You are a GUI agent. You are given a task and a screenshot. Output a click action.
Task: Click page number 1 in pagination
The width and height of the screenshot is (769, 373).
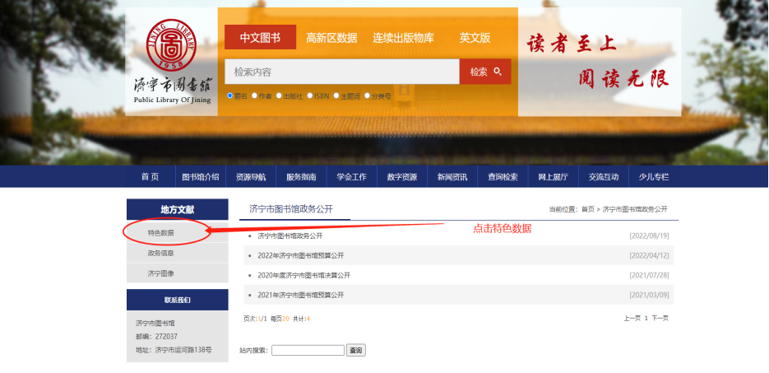click(646, 318)
